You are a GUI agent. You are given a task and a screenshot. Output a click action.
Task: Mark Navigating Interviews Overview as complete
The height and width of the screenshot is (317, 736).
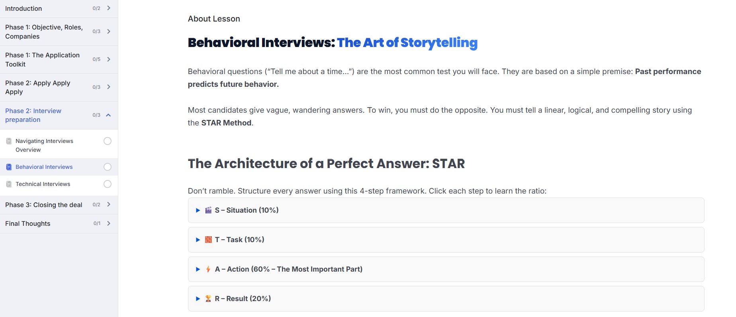108,141
